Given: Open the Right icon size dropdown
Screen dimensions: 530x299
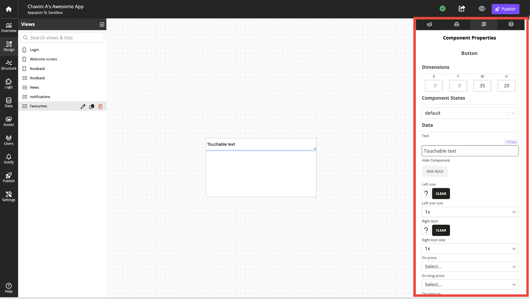Looking at the screenshot, I should pos(470,248).
